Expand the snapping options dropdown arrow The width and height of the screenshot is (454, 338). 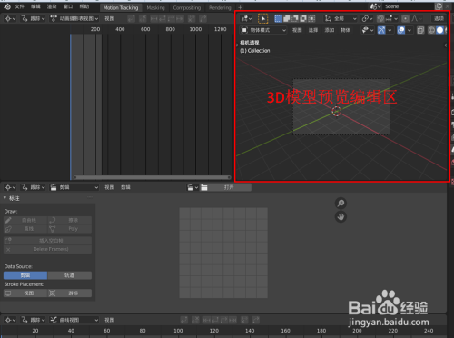pos(396,19)
